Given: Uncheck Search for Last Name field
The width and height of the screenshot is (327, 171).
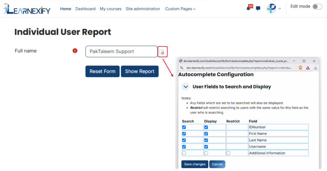Looking at the screenshot, I should pos(184,140).
